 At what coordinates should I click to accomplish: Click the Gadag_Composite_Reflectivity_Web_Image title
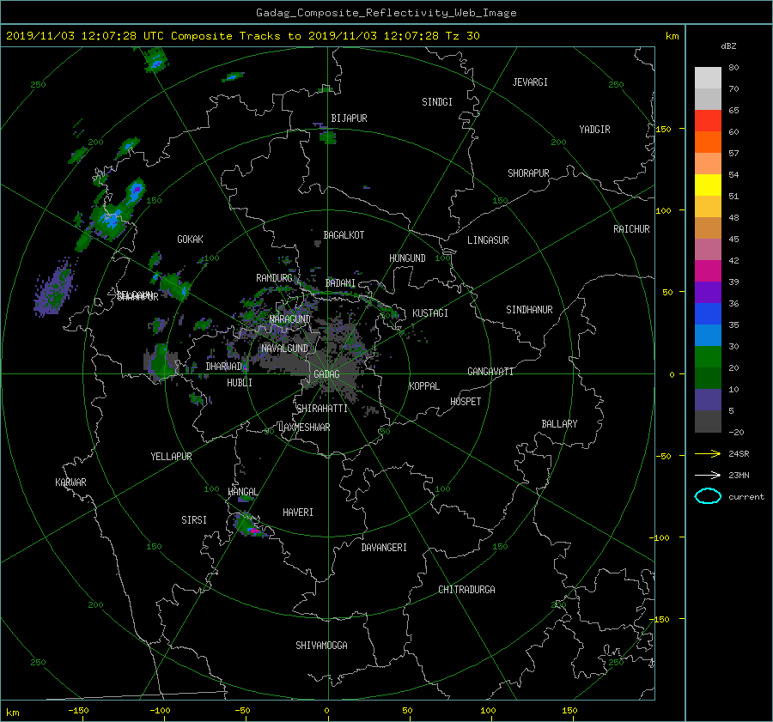coord(386,13)
